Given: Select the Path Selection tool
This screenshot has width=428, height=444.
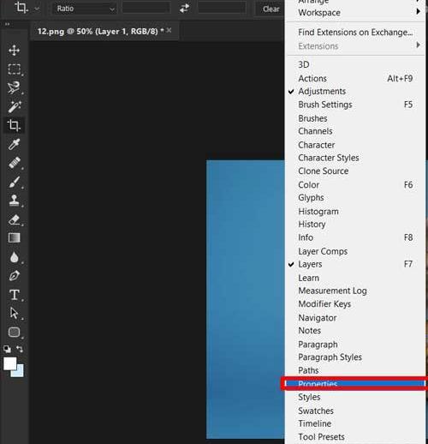Looking at the screenshot, I should tap(14, 313).
